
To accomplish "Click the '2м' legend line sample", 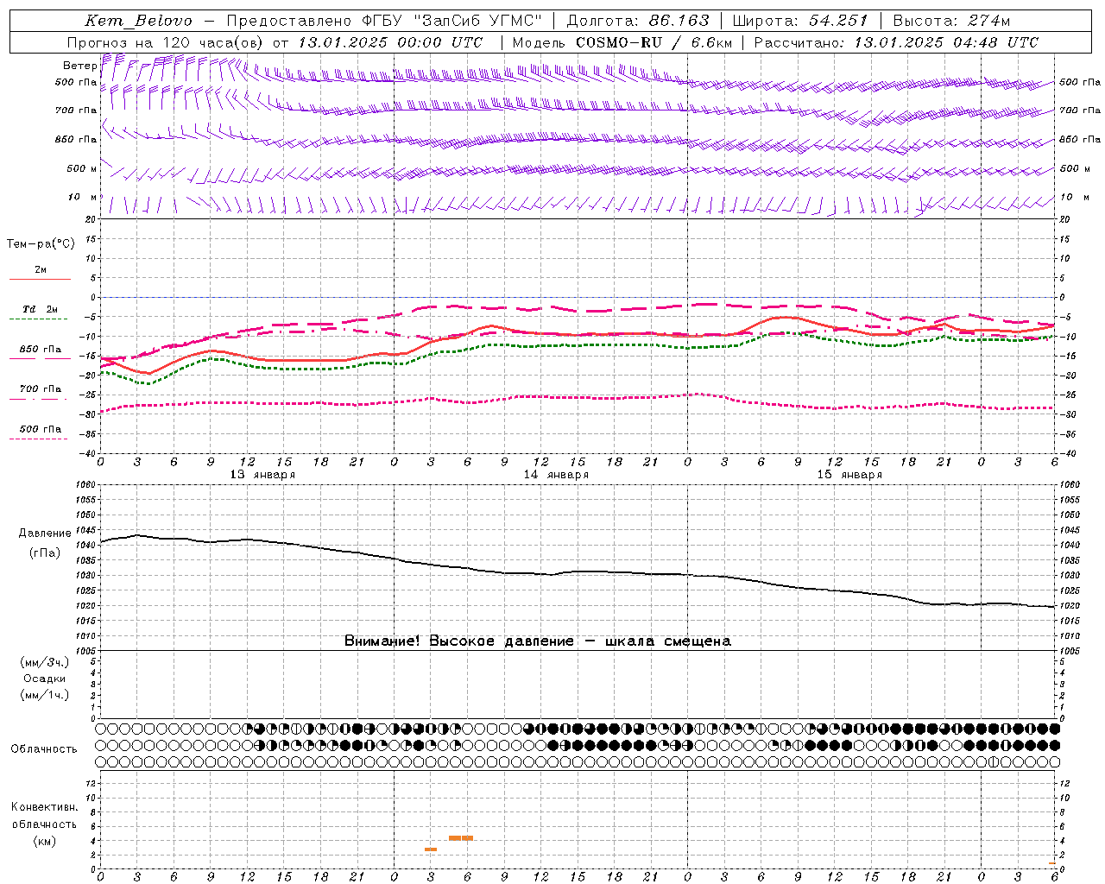I will point(40,280).
